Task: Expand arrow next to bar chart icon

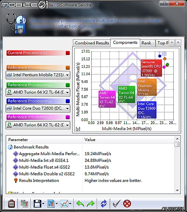Action: click(57, 203)
